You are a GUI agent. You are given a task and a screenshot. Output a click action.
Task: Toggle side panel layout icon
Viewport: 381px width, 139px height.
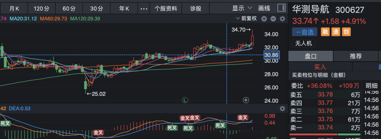click(x=281, y=8)
